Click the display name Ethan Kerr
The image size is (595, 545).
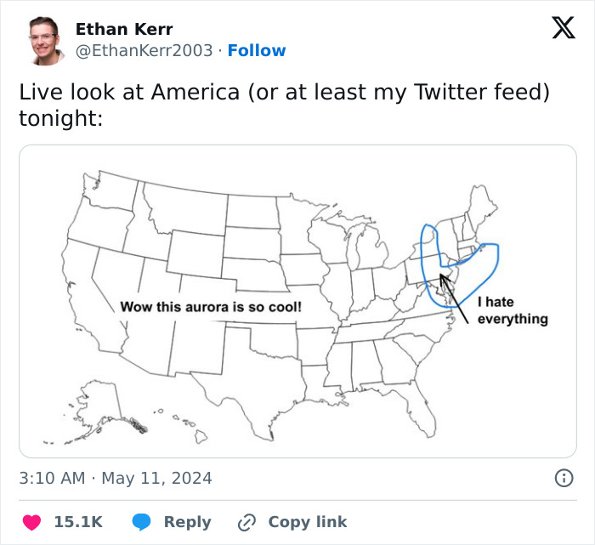(x=124, y=30)
